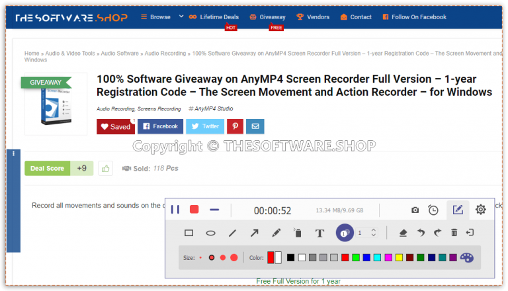Open the blue side panel dots icon
The height and width of the screenshot is (291, 508).
tap(13, 153)
